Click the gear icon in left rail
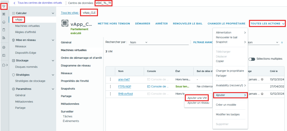Screen dimensions: 287x131 pos(4,48)
